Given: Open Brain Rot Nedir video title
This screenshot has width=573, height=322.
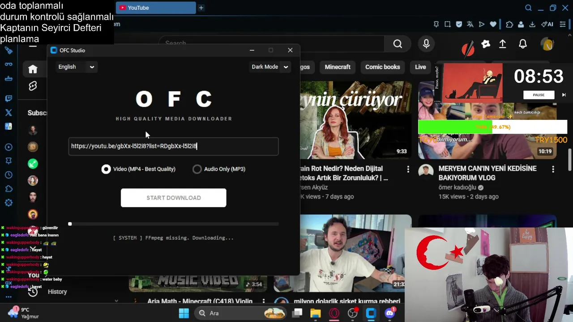Looking at the screenshot, I should click(x=343, y=173).
